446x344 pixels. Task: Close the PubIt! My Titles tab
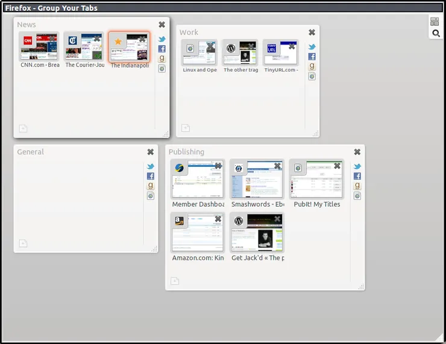tap(337, 166)
